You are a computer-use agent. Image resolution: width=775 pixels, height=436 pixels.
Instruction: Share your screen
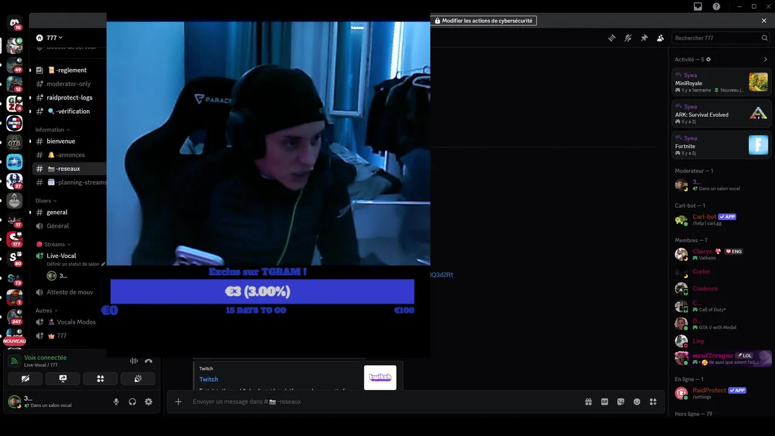pyautogui.click(x=63, y=378)
